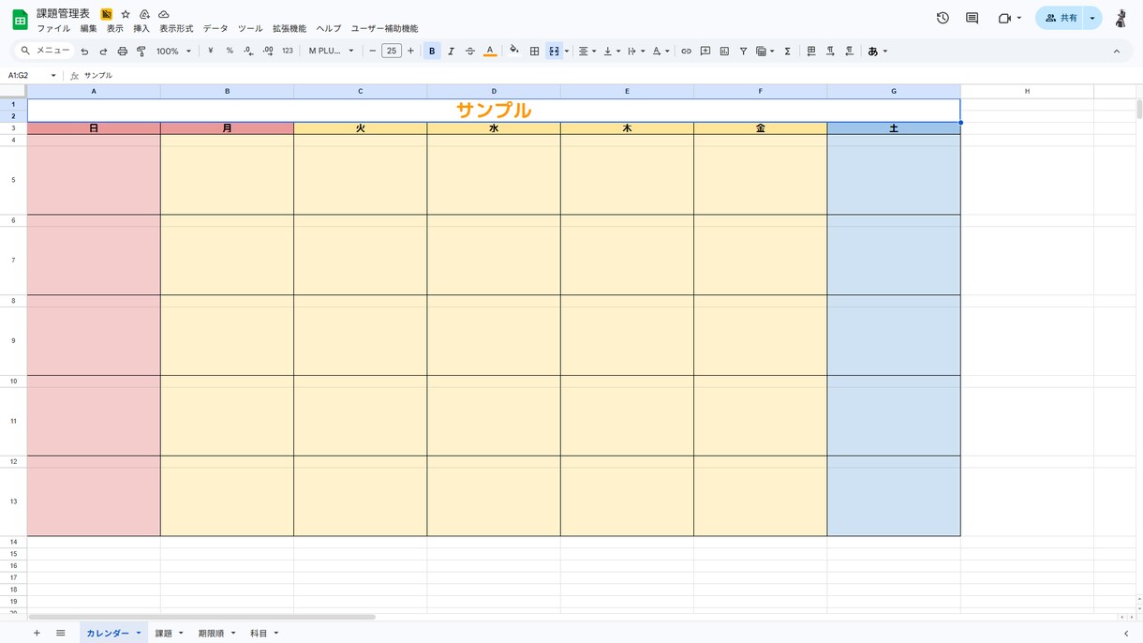
Task: Print the spreadsheet
Action: [x=123, y=52]
